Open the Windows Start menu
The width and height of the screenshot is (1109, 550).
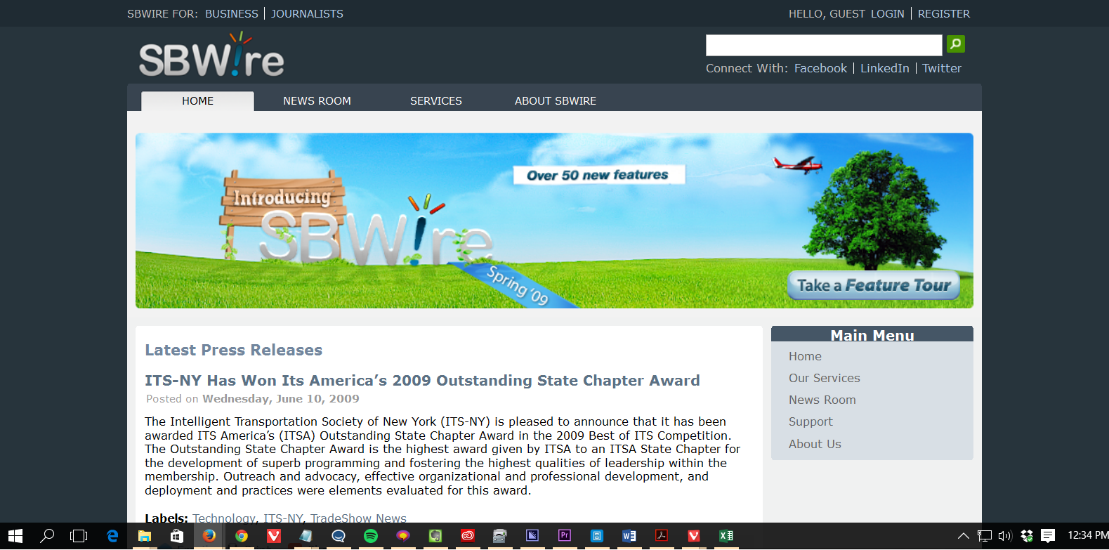tap(15, 536)
